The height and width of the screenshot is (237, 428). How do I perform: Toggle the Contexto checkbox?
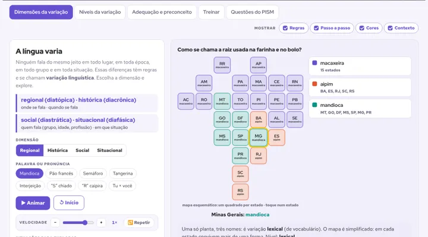(x=401, y=28)
